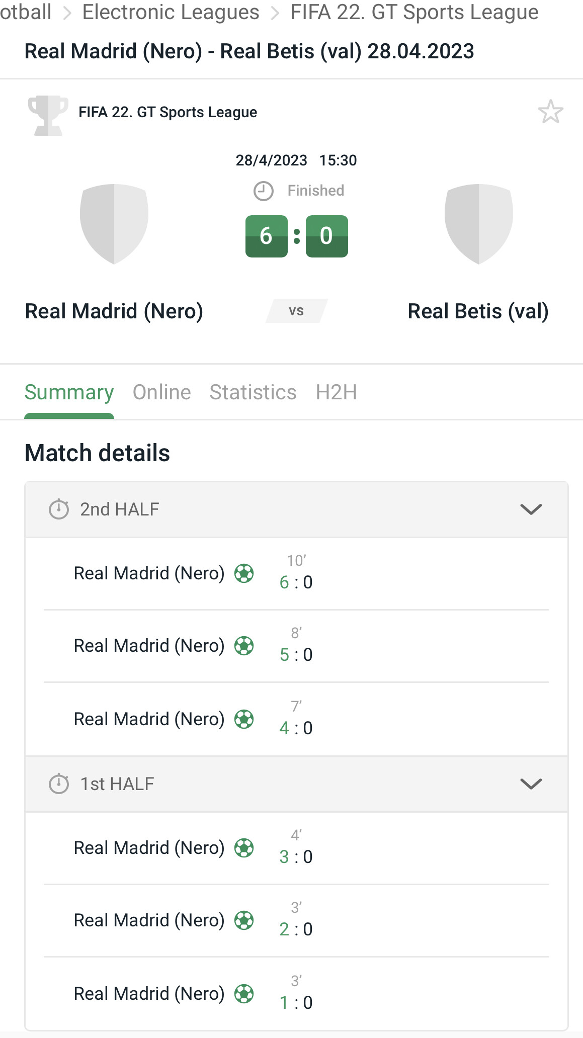Open Electronic Leagues breadcrumb link
The image size is (583, 1038).
(x=171, y=12)
